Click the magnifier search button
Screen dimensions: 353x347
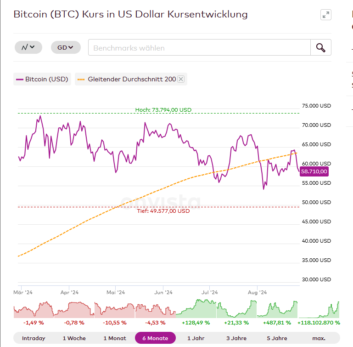click(x=320, y=48)
